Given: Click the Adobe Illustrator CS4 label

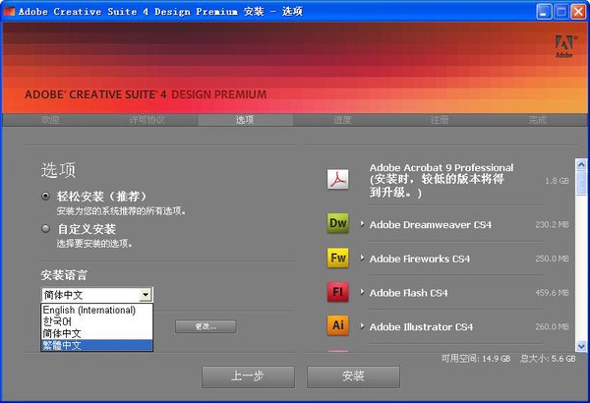Looking at the screenshot, I should pyautogui.click(x=421, y=327).
